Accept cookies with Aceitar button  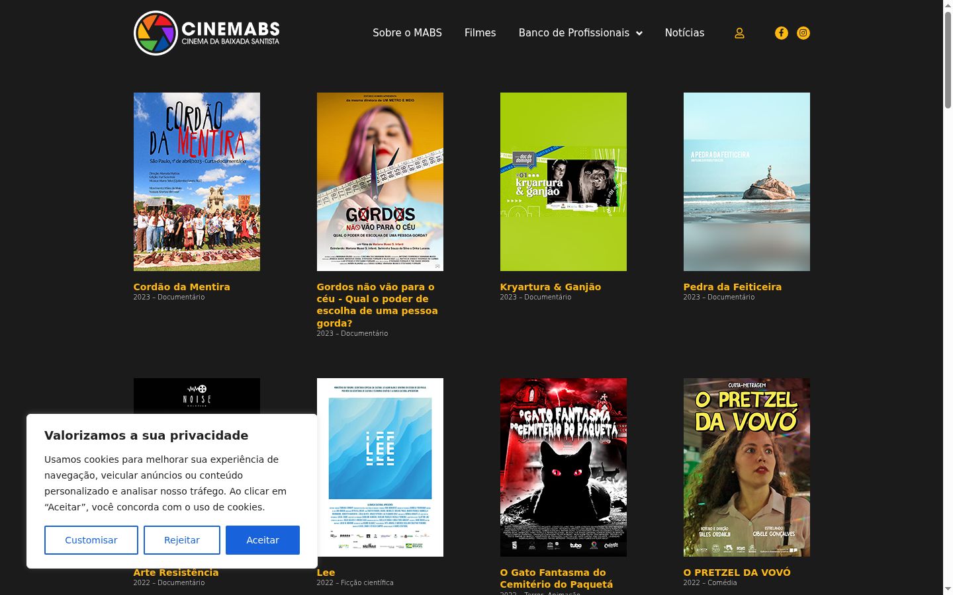click(x=263, y=540)
